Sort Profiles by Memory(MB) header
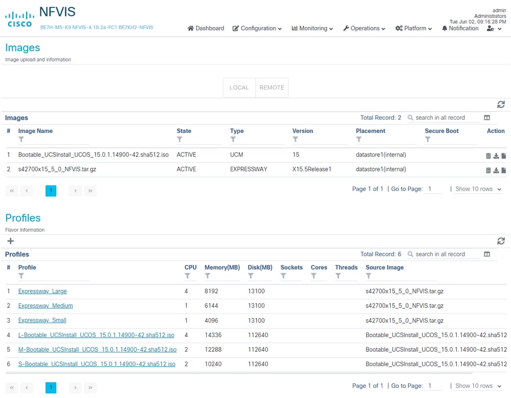 (x=222, y=268)
